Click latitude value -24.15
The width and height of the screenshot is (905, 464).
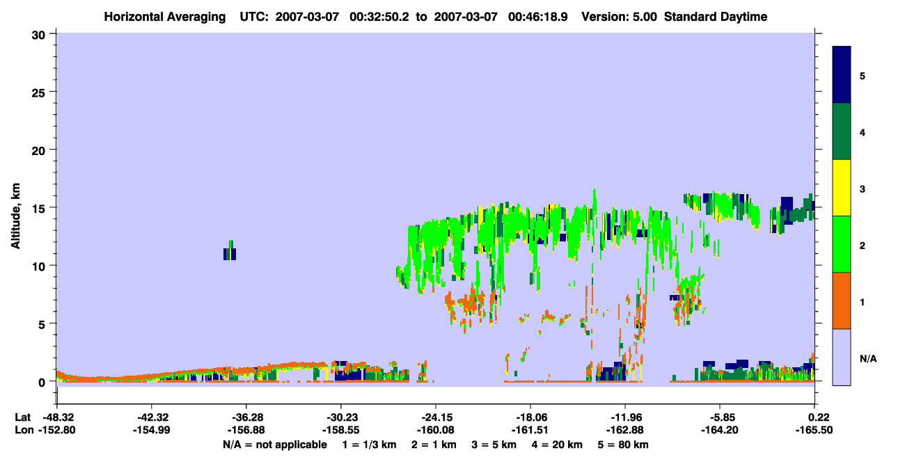435,417
